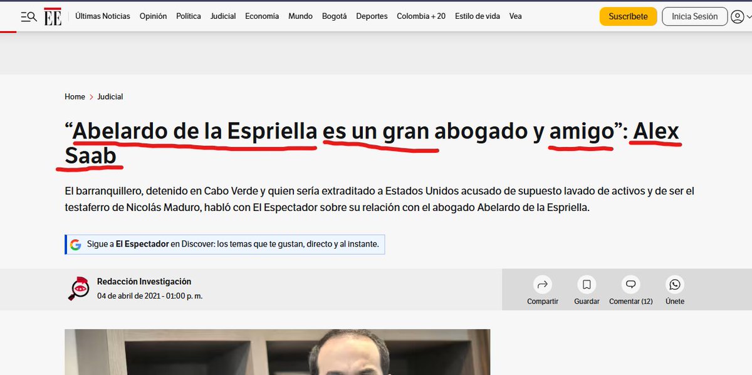Save the article with Guardar bookmark icon
The width and height of the screenshot is (752, 375).
click(x=586, y=285)
